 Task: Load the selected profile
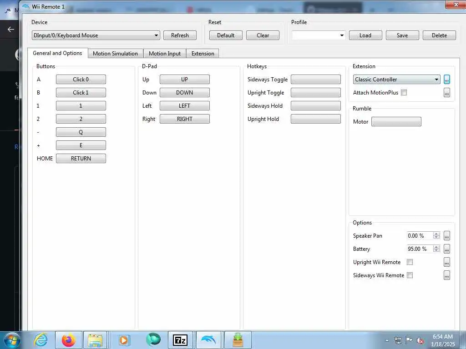[x=365, y=35]
